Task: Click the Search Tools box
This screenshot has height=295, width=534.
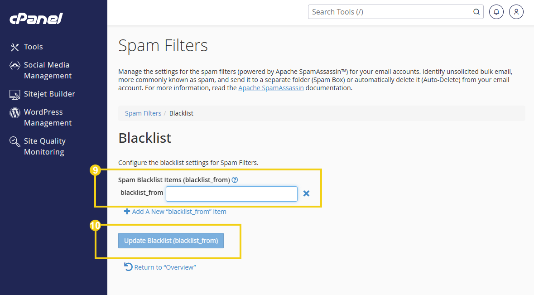Action: point(390,12)
